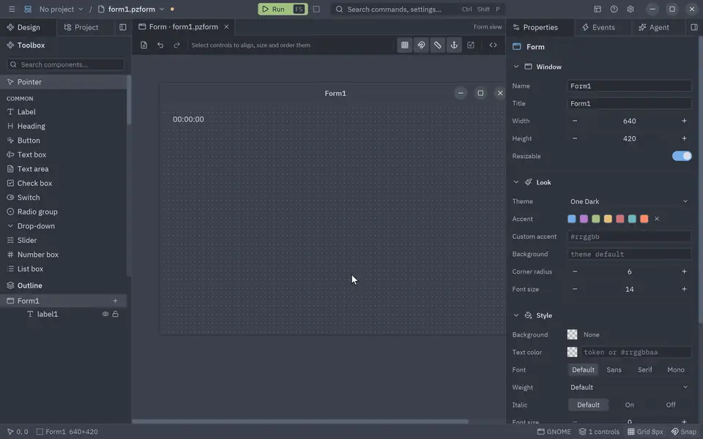Run the form with Run button
The width and height of the screenshot is (703, 439).
tap(283, 9)
